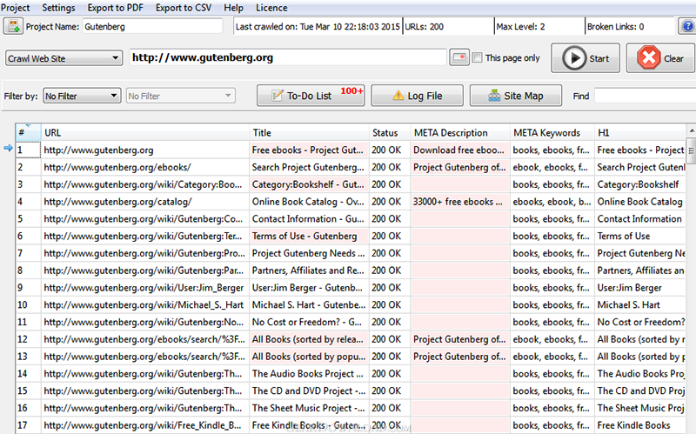696x434 pixels.
Task: Click the URL address field with gutenberg.org
Action: point(288,57)
